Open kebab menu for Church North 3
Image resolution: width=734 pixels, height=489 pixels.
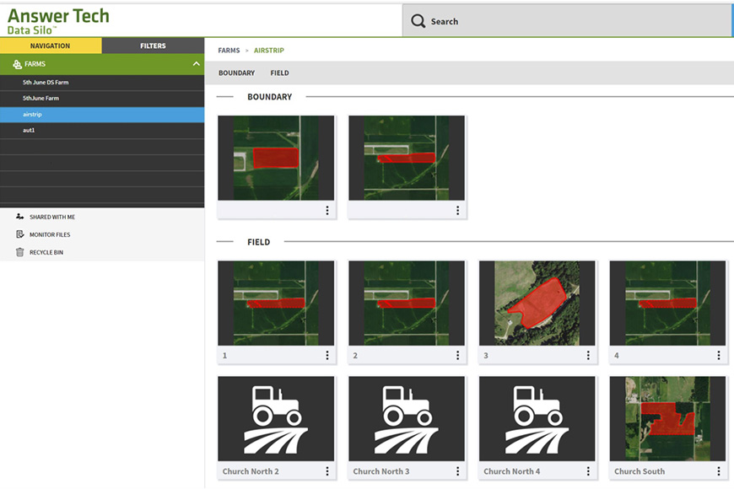[458, 471]
